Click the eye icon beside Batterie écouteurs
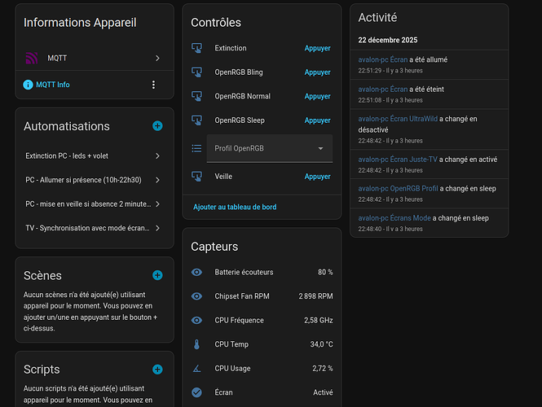Screen dimensions: 542x407 pos(196,272)
